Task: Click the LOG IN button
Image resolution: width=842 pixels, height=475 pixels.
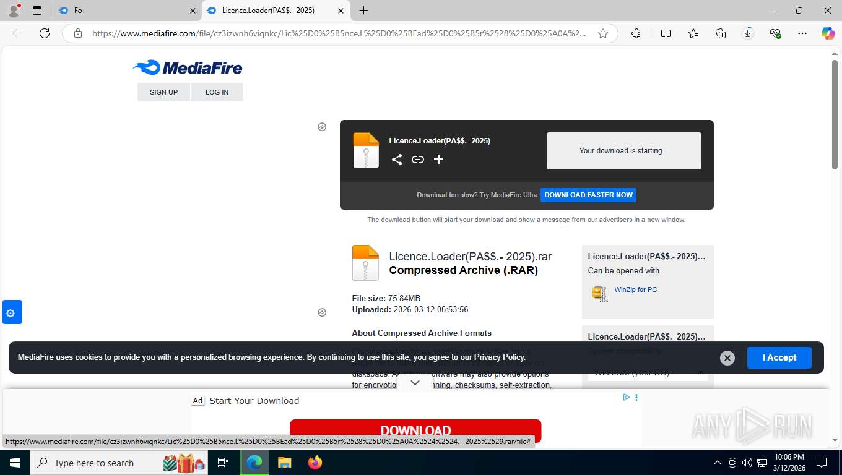Action: click(217, 92)
